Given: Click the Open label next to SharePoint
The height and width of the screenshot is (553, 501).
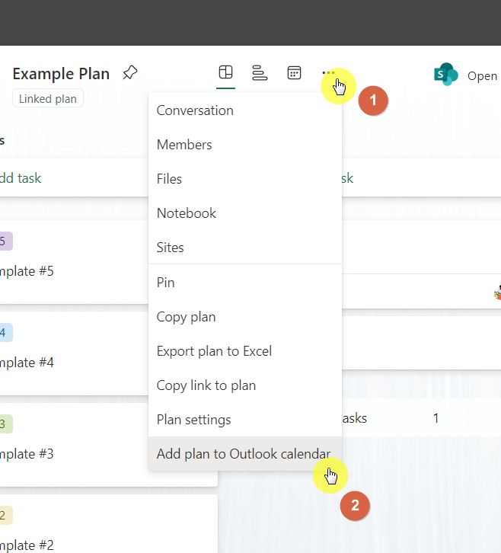Looking at the screenshot, I should pos(482,76).
